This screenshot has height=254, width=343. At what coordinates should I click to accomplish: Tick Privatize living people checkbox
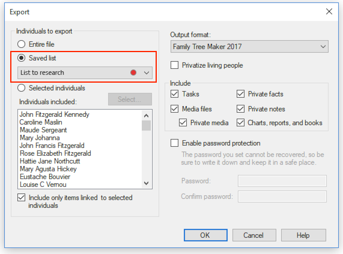174,65
